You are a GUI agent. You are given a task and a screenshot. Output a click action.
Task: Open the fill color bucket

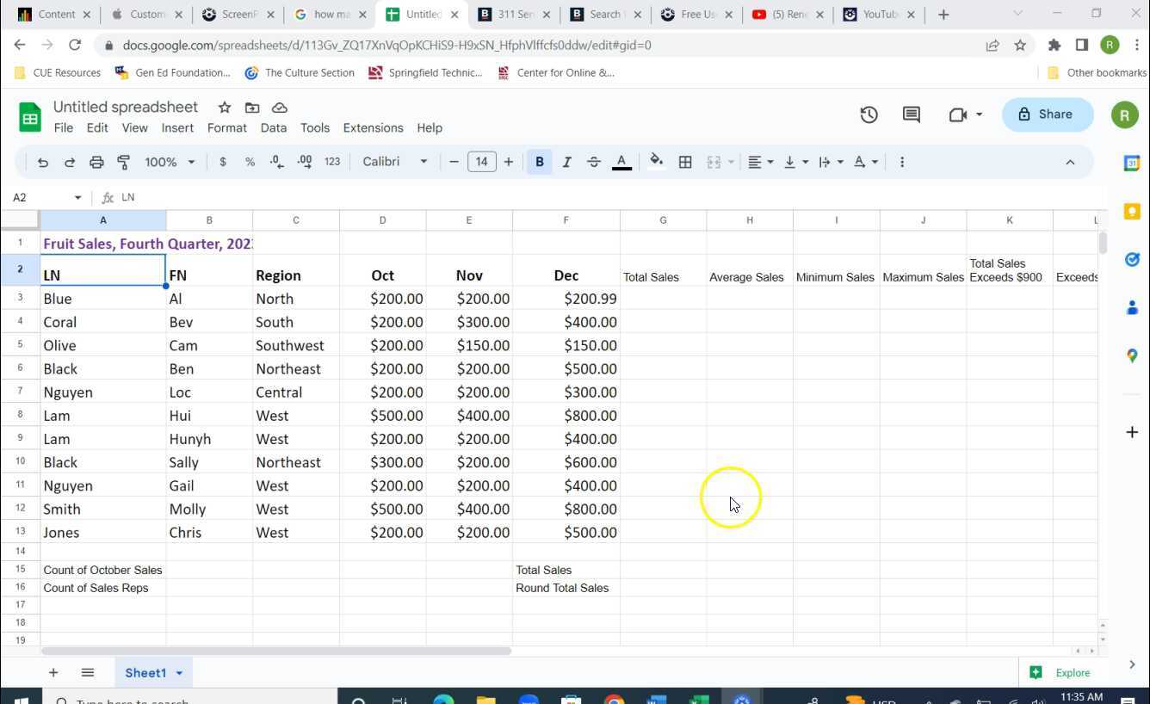656,162
